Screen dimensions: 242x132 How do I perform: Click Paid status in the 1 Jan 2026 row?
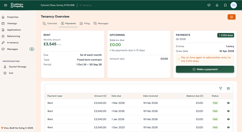pyautogui.click(x=215, y=119)
